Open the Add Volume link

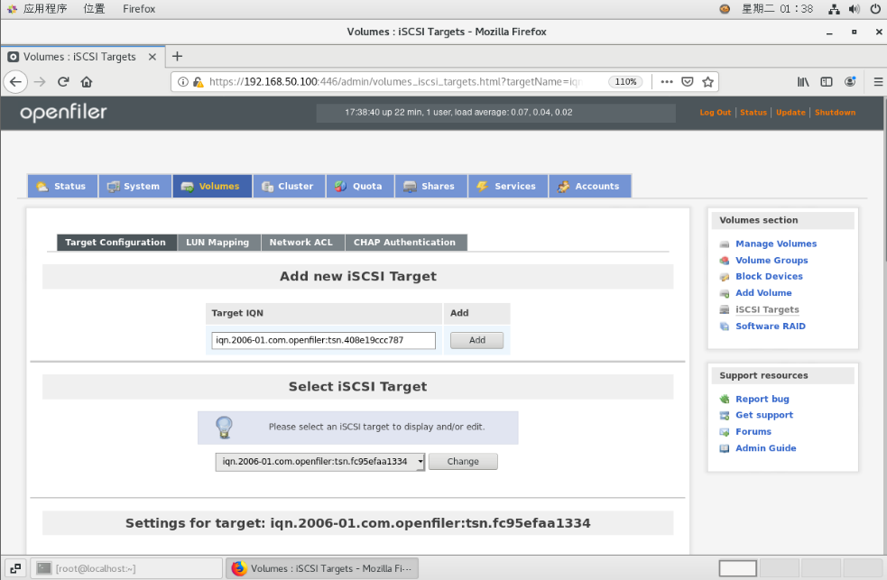763,293
